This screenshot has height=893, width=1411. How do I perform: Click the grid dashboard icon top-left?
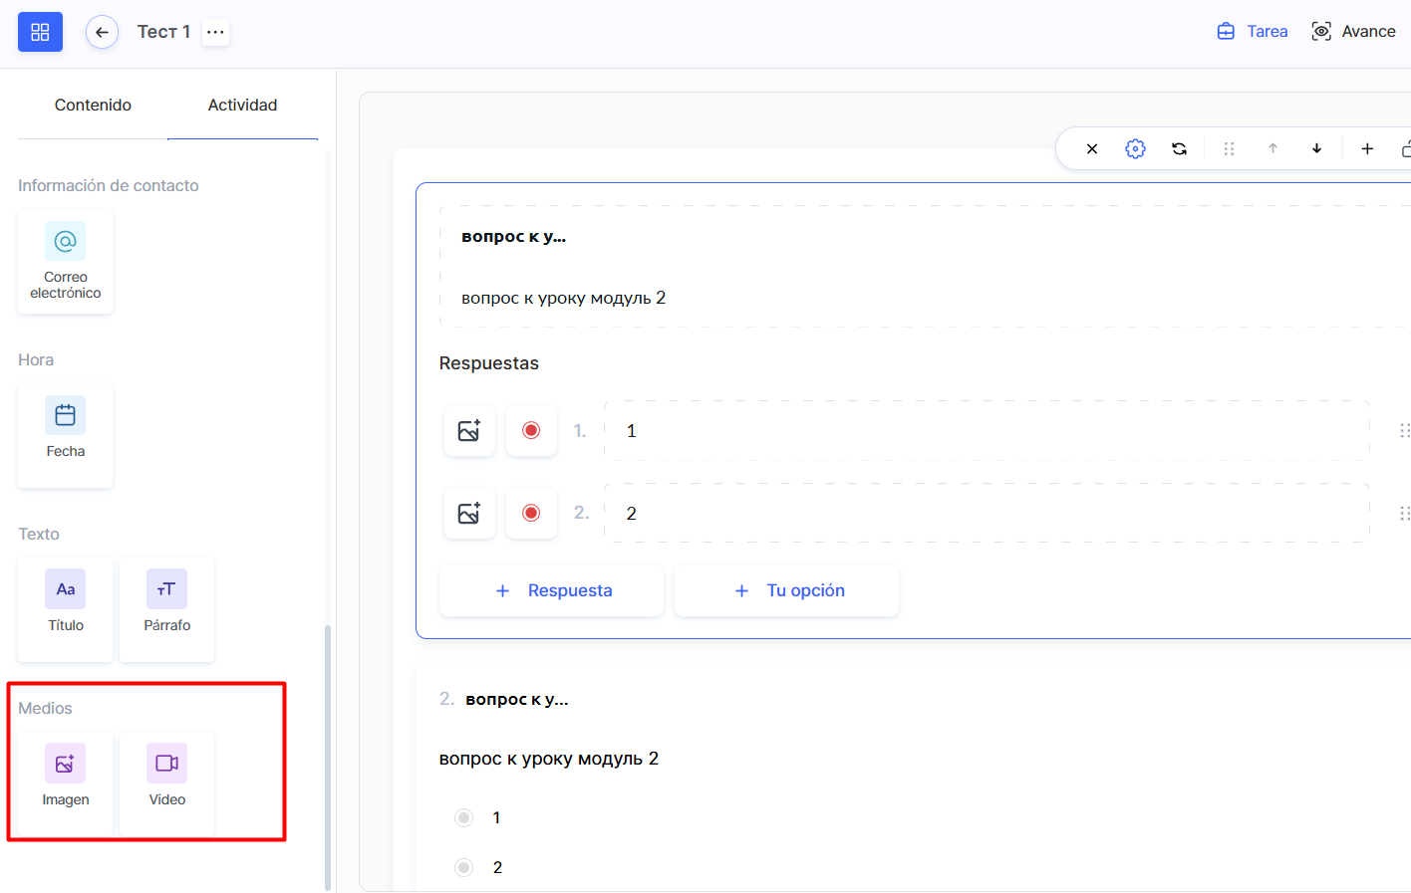coord(40,32)
